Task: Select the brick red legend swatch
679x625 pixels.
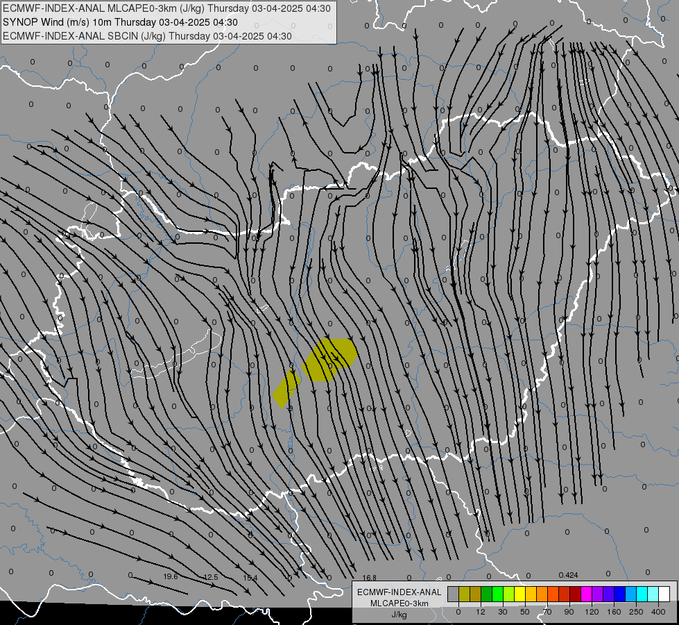Action: pyautogui.click(x=565, y=594)
